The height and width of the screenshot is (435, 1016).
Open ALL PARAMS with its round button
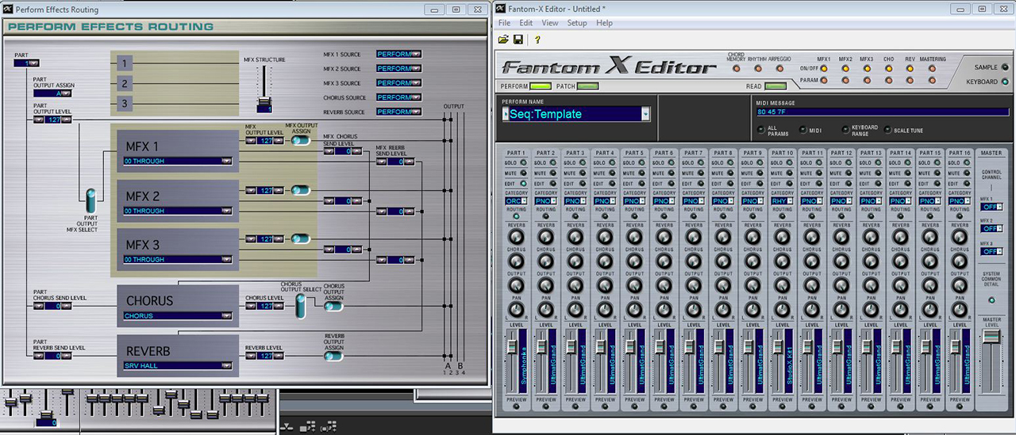[x=760, y=130]
